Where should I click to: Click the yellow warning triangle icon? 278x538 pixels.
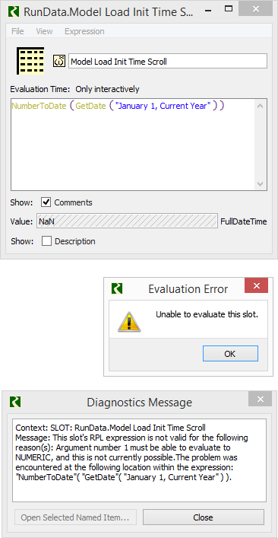[x=129, y=322]
